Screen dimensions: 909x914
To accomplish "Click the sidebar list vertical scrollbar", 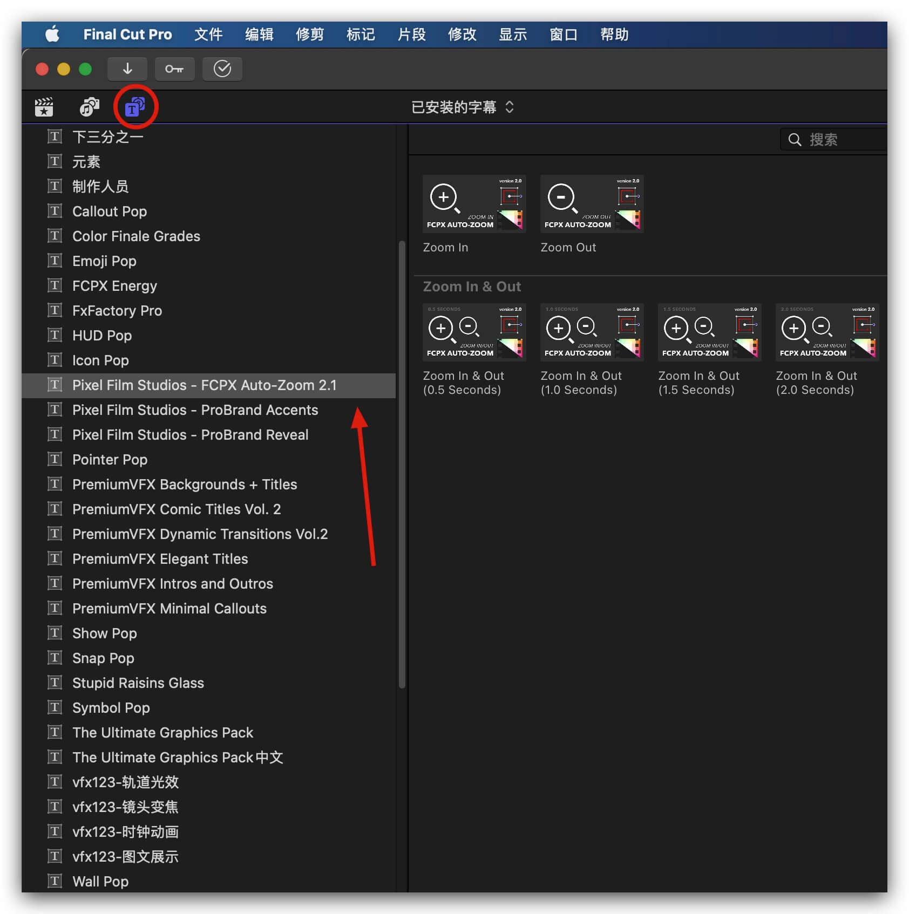I will 402,464.
